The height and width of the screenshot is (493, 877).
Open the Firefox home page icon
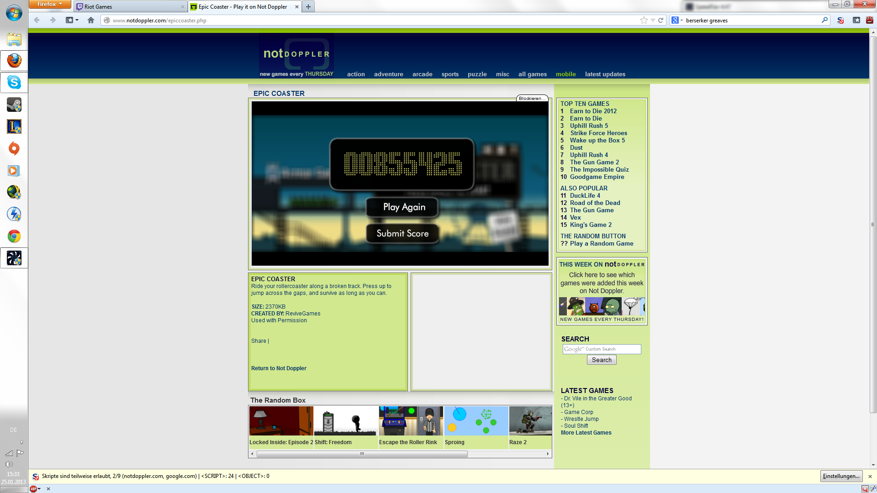(91, 20)
